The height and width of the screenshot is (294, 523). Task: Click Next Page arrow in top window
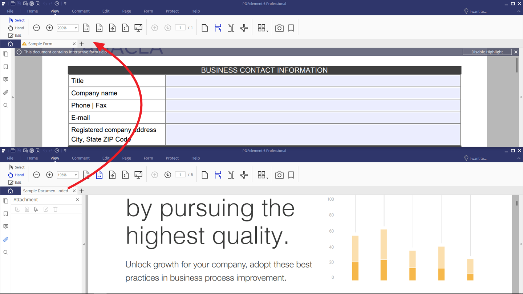coord(168,28)
